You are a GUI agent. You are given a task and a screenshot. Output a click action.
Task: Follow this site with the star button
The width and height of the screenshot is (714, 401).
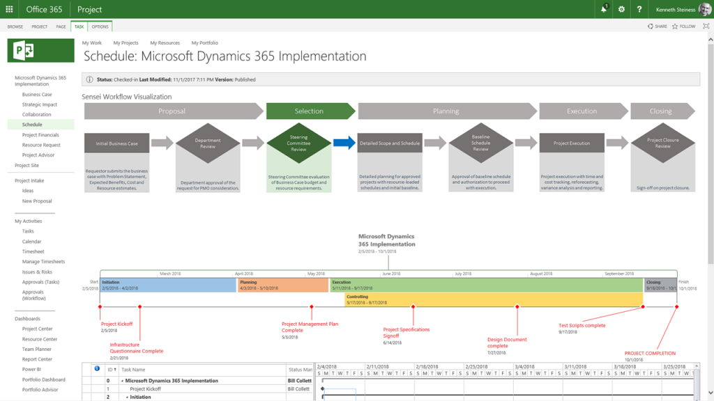(684, 26)
